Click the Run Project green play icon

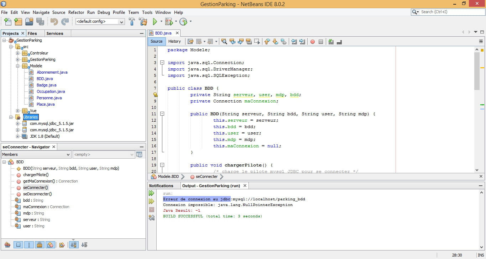155,22
